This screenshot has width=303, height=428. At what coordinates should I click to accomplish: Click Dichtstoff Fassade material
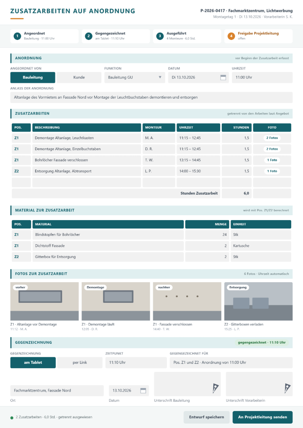click(108, 245)
